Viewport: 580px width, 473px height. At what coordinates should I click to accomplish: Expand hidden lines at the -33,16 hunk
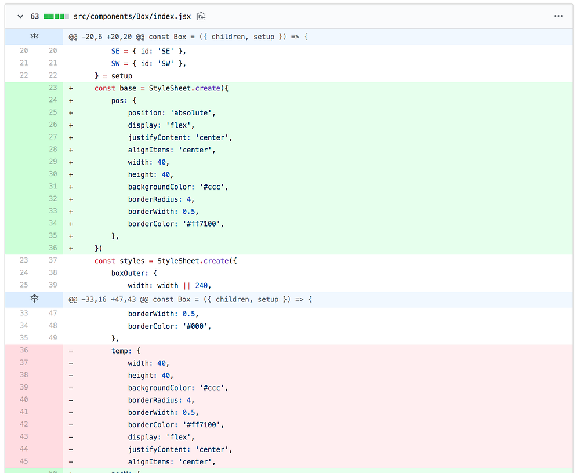(x=34, y=299)
